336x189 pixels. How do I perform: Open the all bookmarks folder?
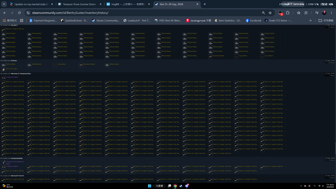326,20
